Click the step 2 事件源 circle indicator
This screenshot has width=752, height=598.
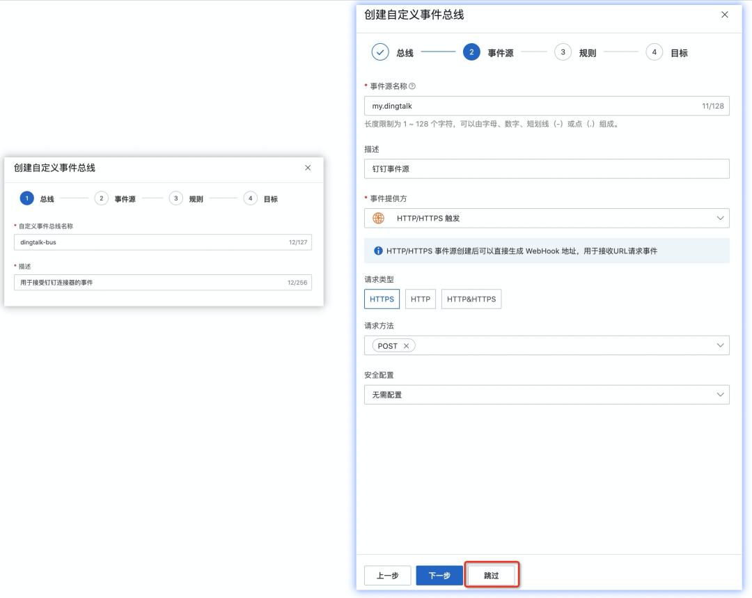(x=471, y=51)
